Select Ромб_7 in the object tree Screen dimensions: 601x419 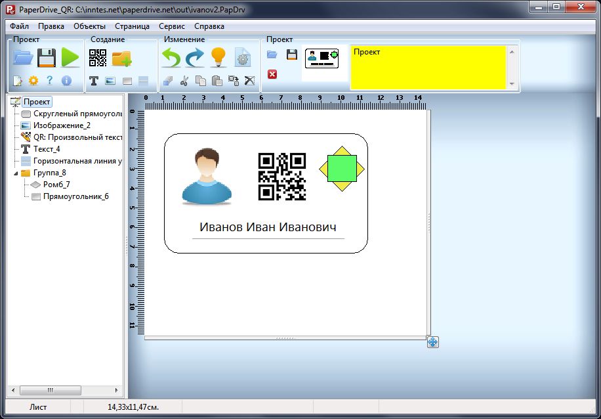(56, 185)
